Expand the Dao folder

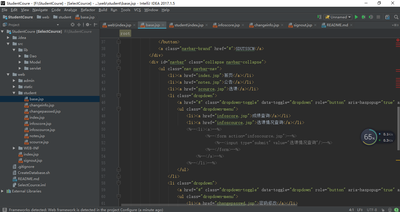coord(20,56)
